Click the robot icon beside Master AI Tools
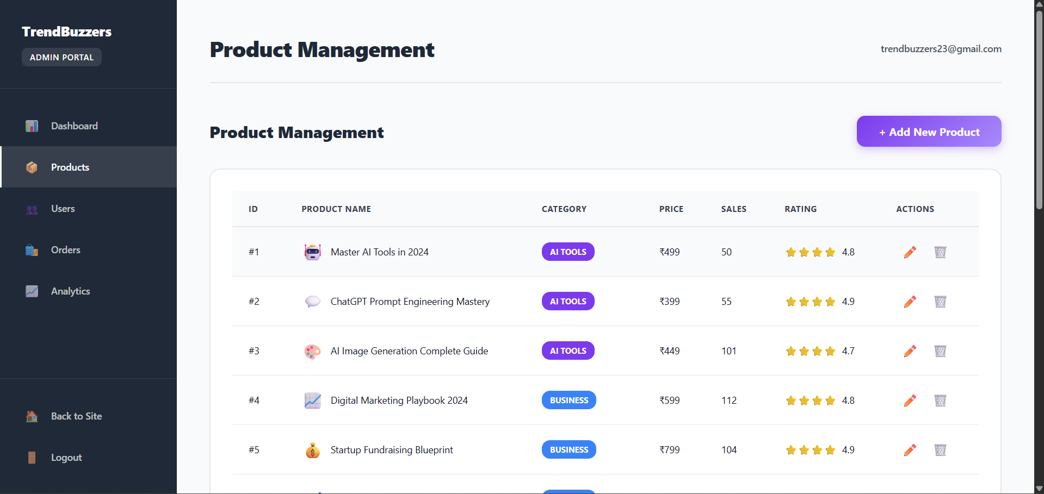Screen dimensions: 1044x494 (x=312, y=252)
